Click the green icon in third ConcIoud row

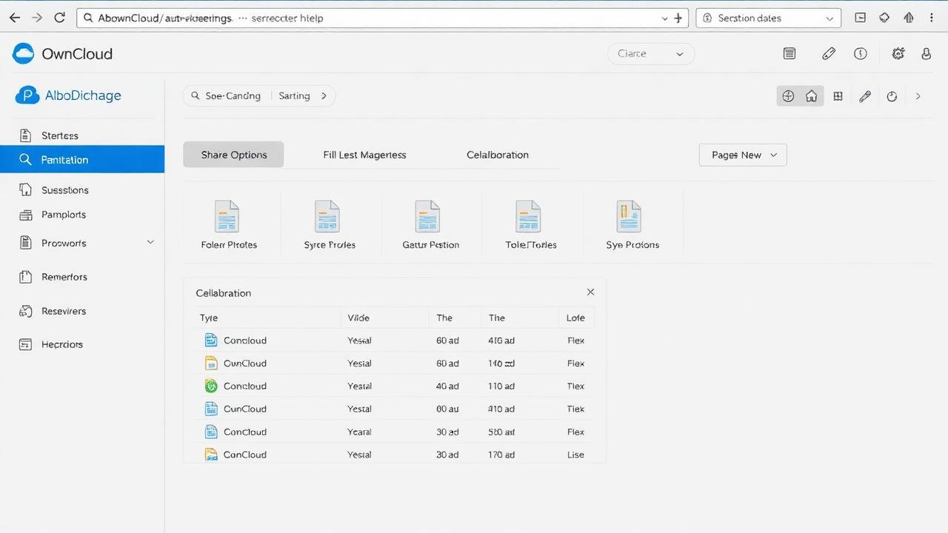click(x=211, y=386)
